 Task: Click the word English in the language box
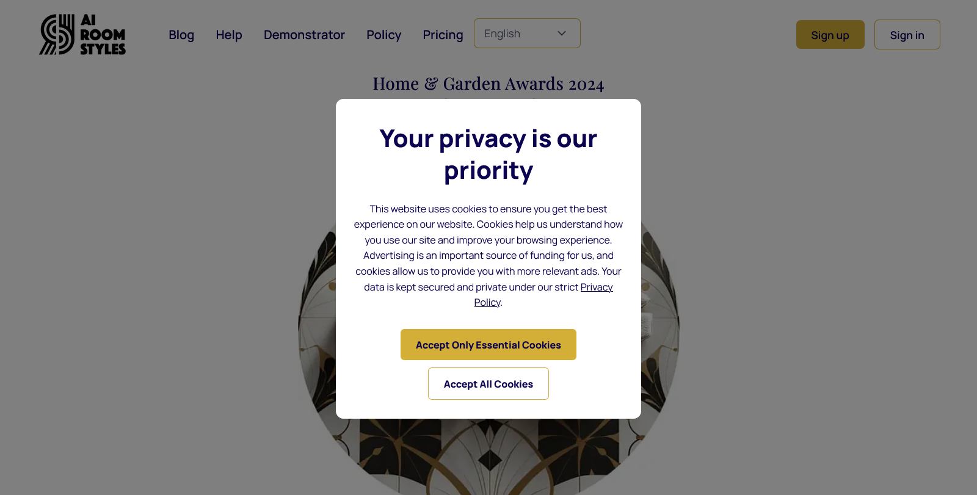pyautogui.click(x=502, y=34)
